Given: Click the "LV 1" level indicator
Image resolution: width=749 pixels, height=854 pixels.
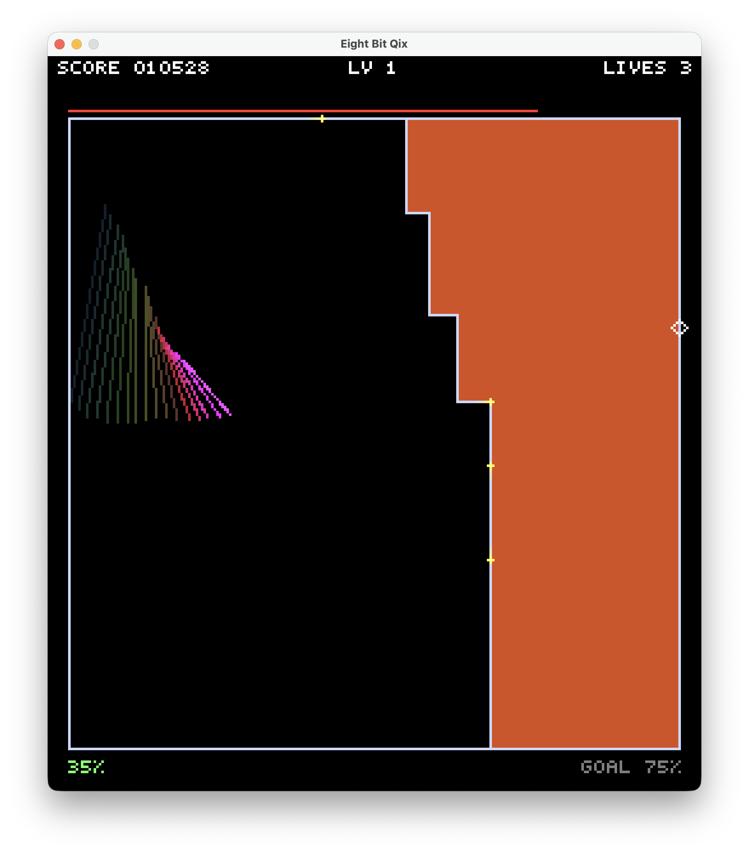Looking at the screenshot, I should point(372,68).
